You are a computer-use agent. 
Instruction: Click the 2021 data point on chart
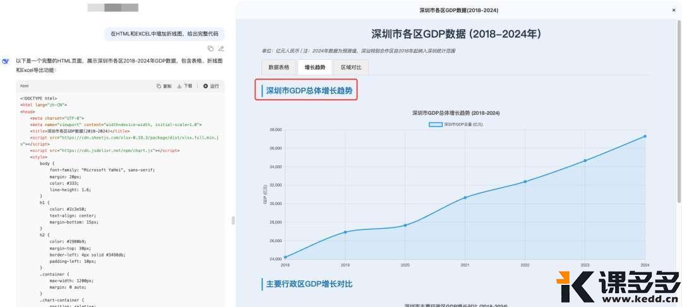coord(465,197)
